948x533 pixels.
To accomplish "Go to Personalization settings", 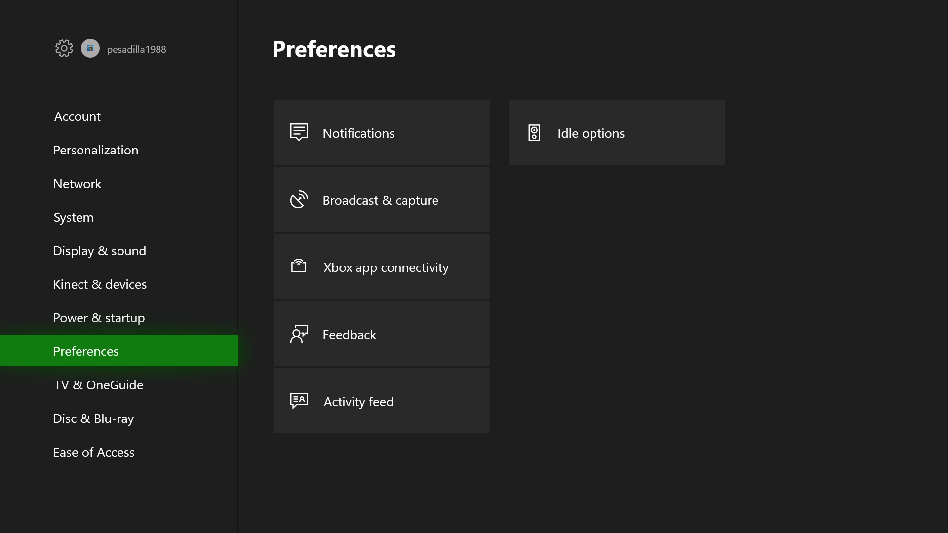I will (x=96, y=150).
